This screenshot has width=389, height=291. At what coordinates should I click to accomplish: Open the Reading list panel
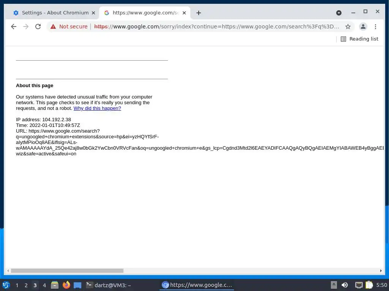359,39
